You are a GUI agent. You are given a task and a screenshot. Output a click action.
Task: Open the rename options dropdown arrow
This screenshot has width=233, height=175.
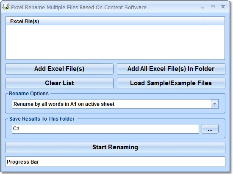click(215, 104)
